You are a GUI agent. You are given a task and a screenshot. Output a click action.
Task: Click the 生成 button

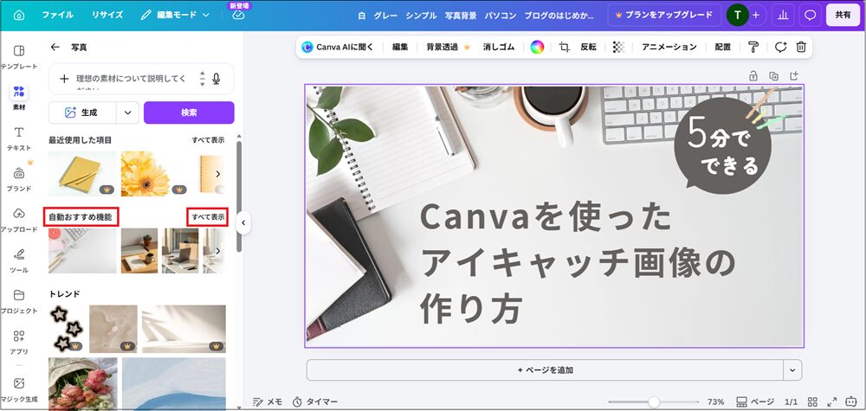(x=82, y=112)
